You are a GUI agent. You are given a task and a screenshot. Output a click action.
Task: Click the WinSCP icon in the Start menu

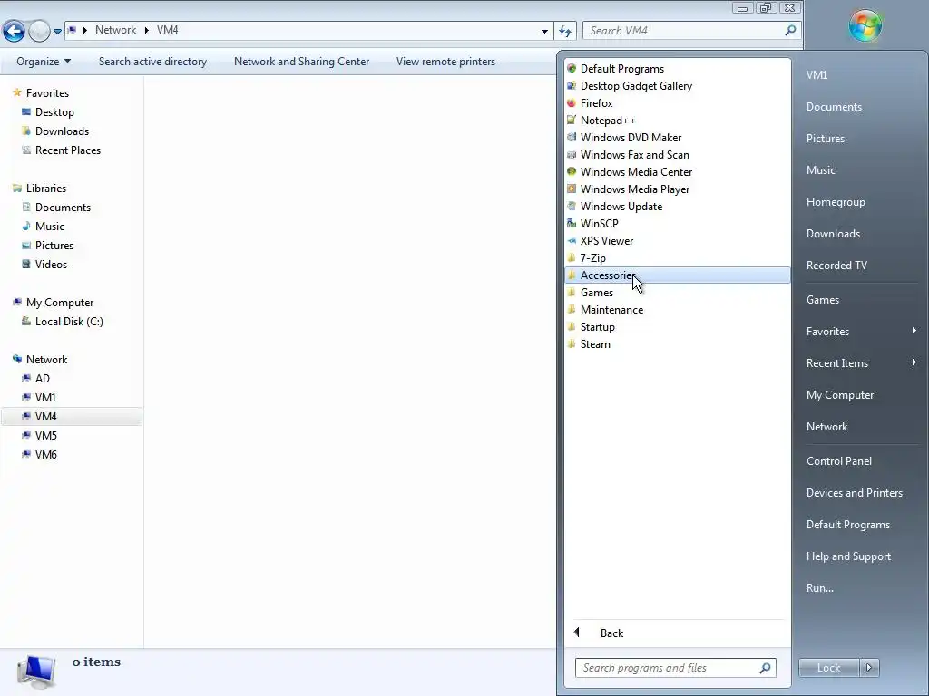click(x=572, y=223)
